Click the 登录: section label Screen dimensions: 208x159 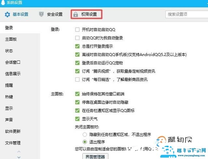[x=55, y=29]
